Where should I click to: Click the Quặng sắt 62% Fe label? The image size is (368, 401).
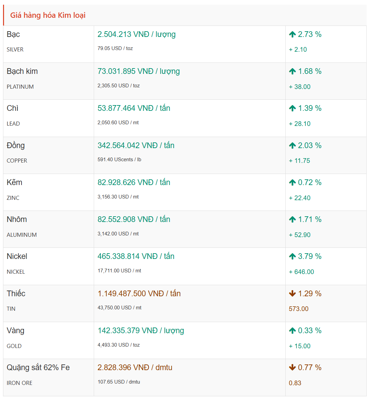click(38, 367)
